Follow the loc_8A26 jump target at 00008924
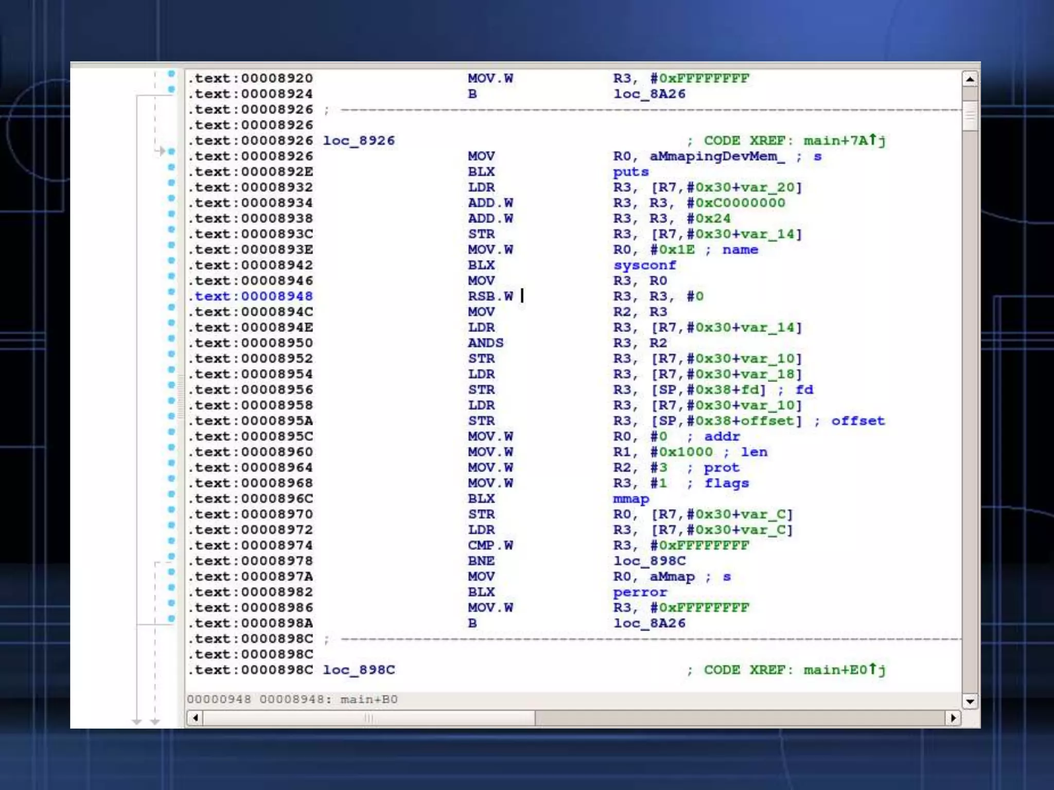 (x=649, y=94)
